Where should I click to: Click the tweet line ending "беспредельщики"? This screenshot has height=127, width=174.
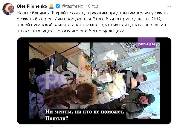point(71,31)
